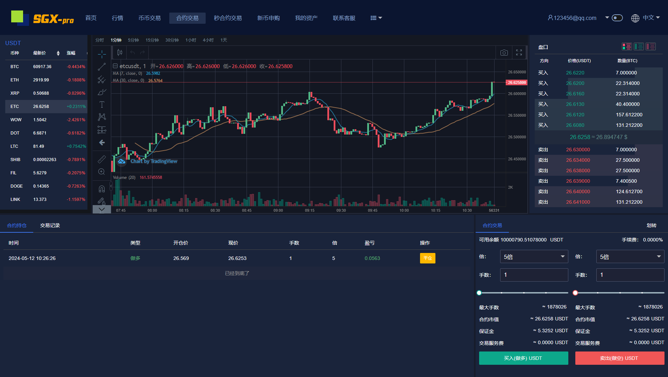This screenshot has width=668, height=377.
Task: Select the 15分钟 chart interval
Action: (x=152, y=40)
